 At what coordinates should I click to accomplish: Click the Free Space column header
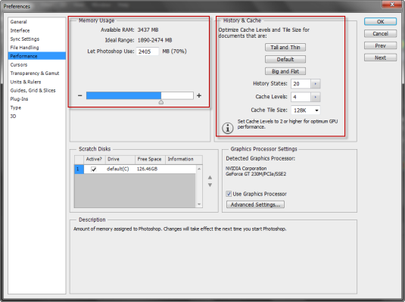[150, 159]
